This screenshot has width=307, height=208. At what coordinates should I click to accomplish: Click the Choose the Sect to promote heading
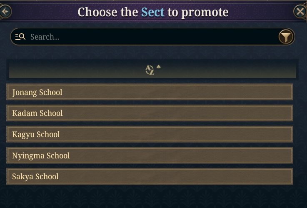coord(153,13)
